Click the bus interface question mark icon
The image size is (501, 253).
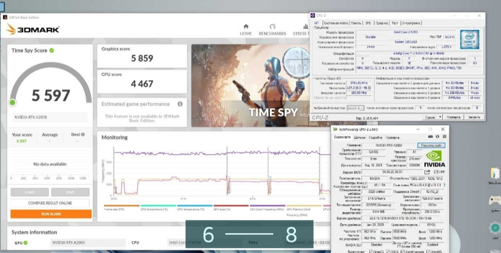[446, 184]
